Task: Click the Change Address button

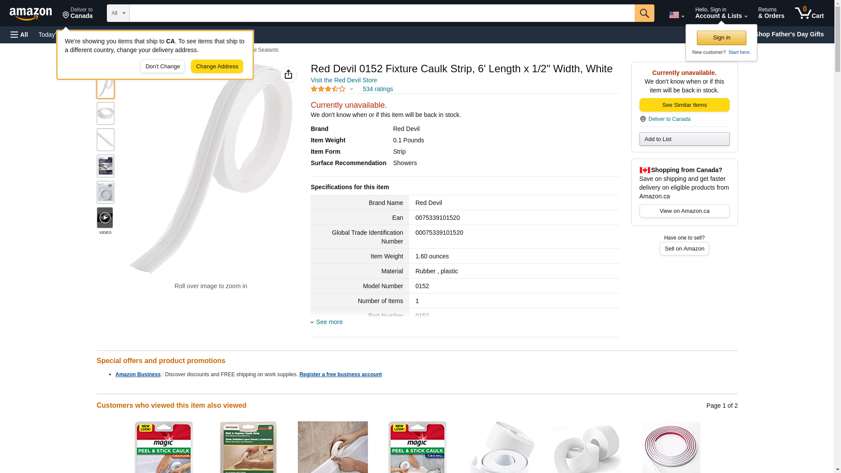Action: (x=217, y=67)
